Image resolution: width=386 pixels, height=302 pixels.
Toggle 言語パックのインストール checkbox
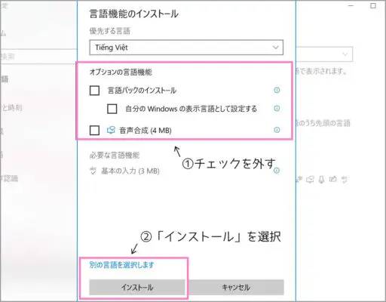(94, 91)
